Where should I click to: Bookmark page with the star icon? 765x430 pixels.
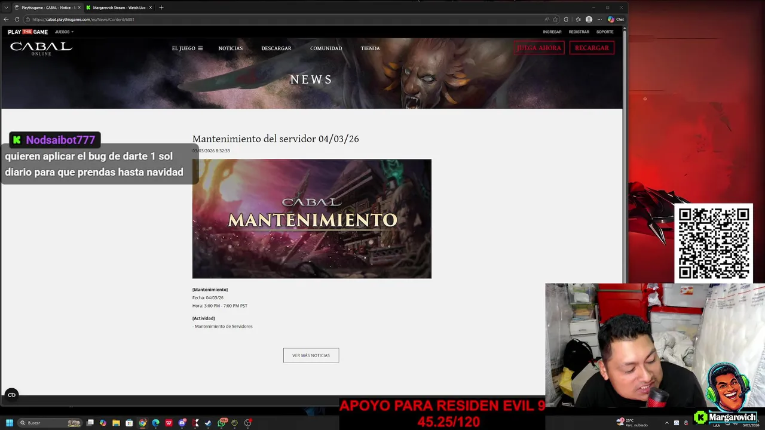coord(555,19)
